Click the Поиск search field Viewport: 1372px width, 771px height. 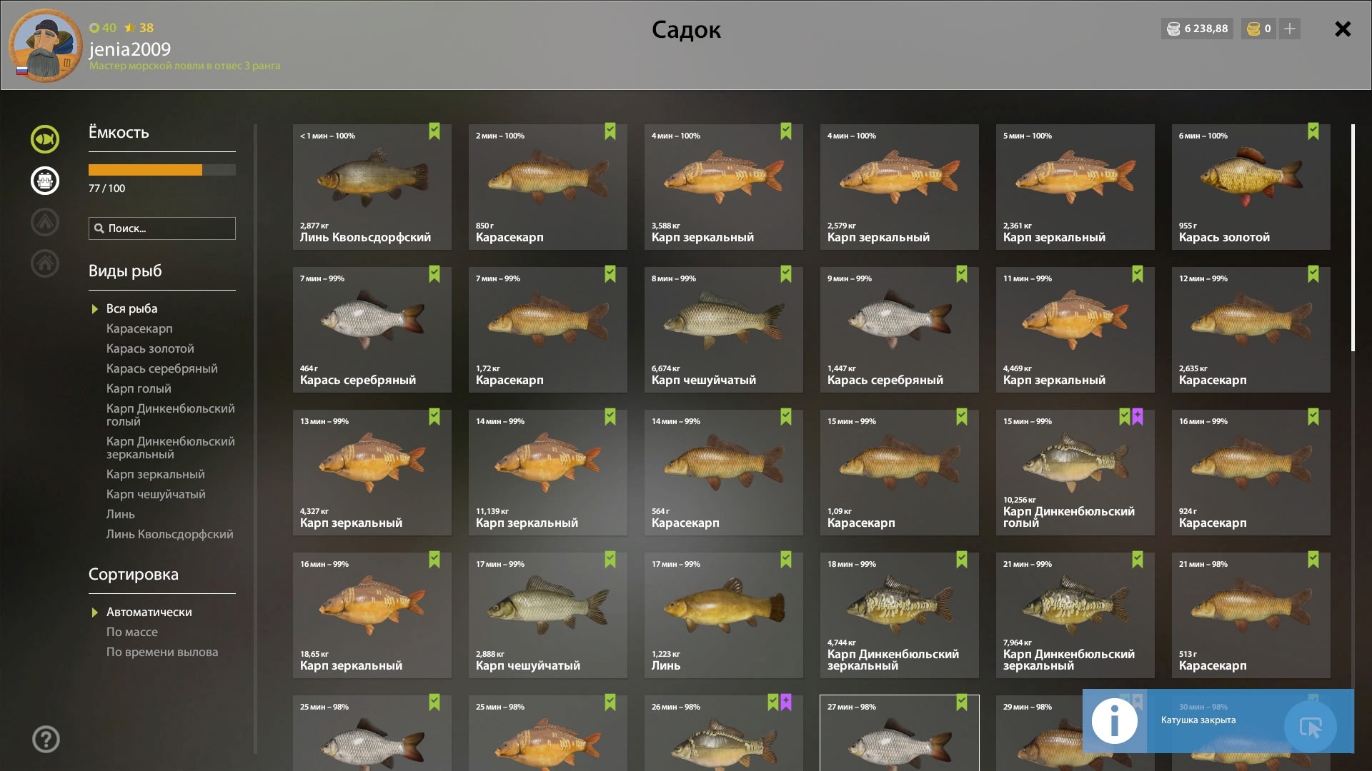pyautogui.click(x=162, y=228)
